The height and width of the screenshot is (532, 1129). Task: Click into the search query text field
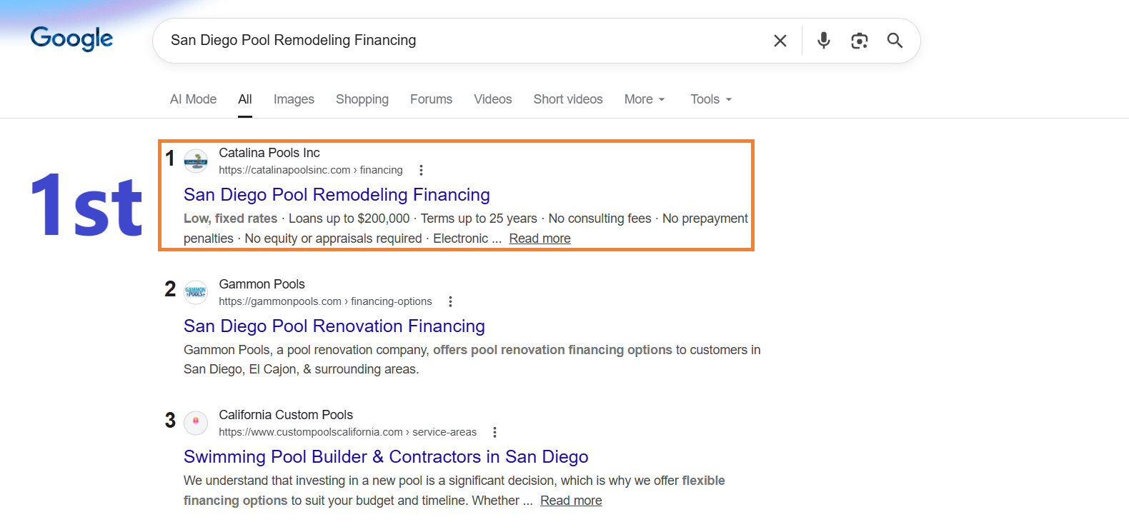457,41
